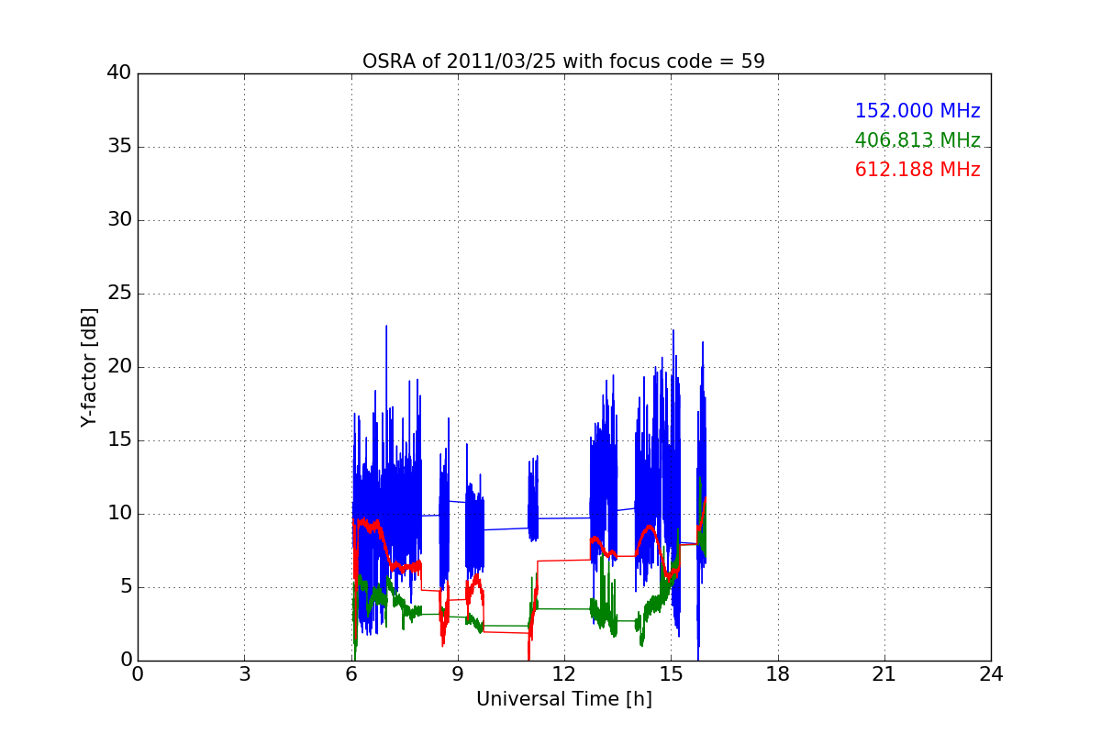
Task: Click the y-axis tick label 35
Action: point(119,147)
